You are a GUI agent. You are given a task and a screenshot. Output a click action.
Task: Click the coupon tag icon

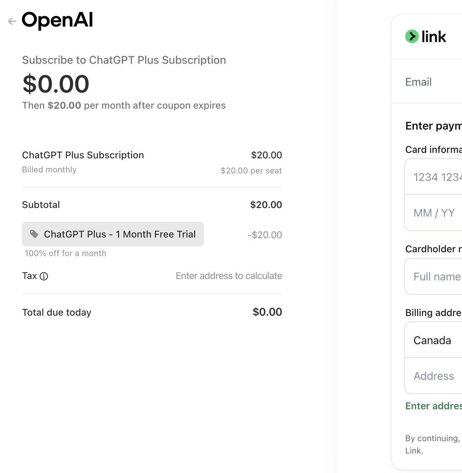pyautogui.click(x=34, y=234)
